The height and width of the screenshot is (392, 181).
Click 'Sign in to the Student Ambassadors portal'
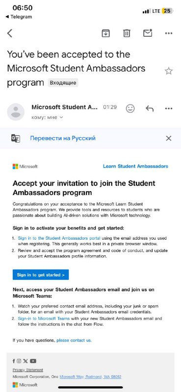click(59, 238)
